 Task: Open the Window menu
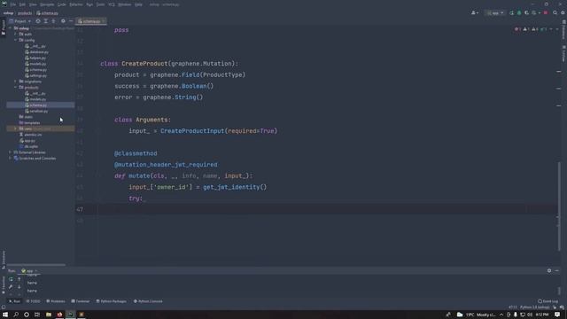124,4
